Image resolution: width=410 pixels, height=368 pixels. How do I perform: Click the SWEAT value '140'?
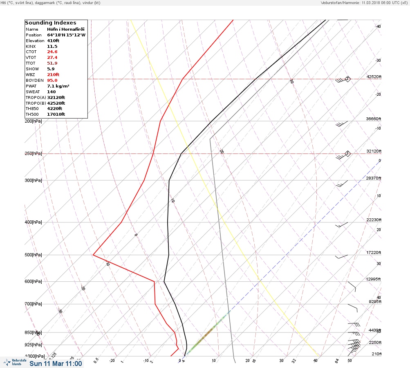(x=51, y=92)
